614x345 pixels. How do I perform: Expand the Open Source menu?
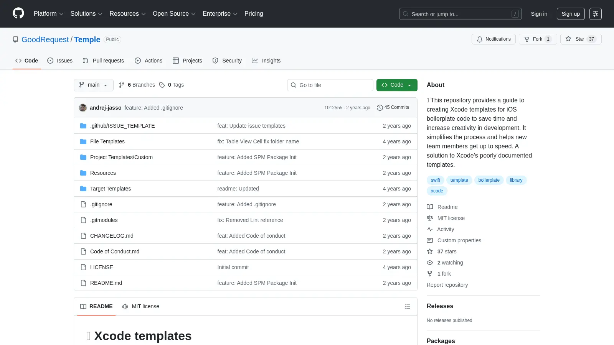tap(174, 14)
